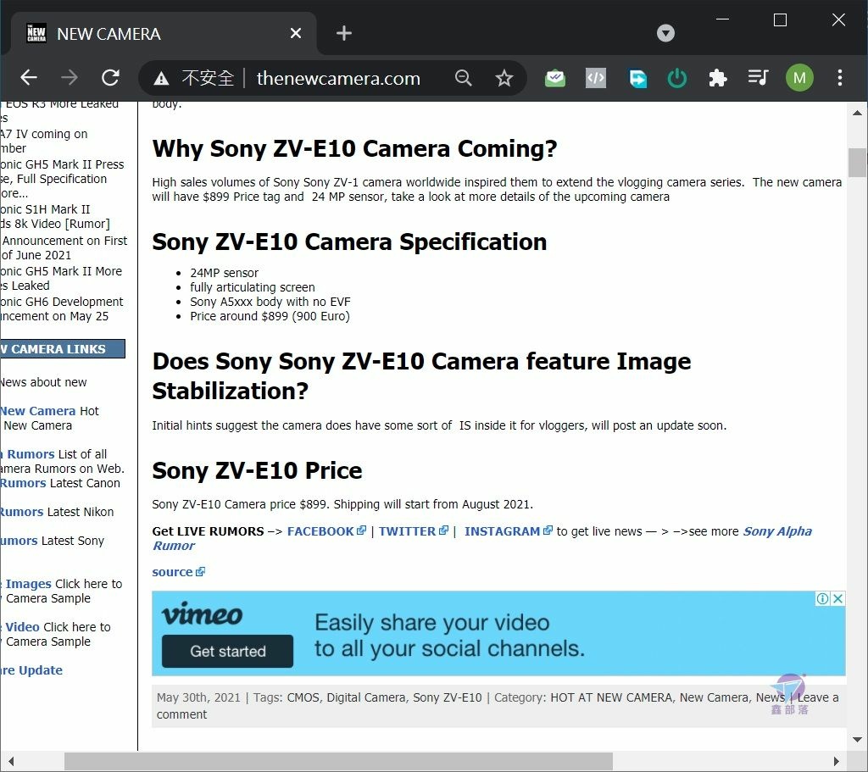Click the Sony ZV-E10 Camera Specification heading

[349, 242]
